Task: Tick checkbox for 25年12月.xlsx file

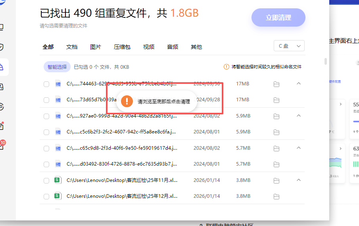Action: [x=46, y=196]
